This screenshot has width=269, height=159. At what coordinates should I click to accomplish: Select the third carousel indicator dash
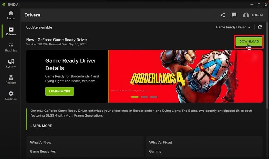154,97
